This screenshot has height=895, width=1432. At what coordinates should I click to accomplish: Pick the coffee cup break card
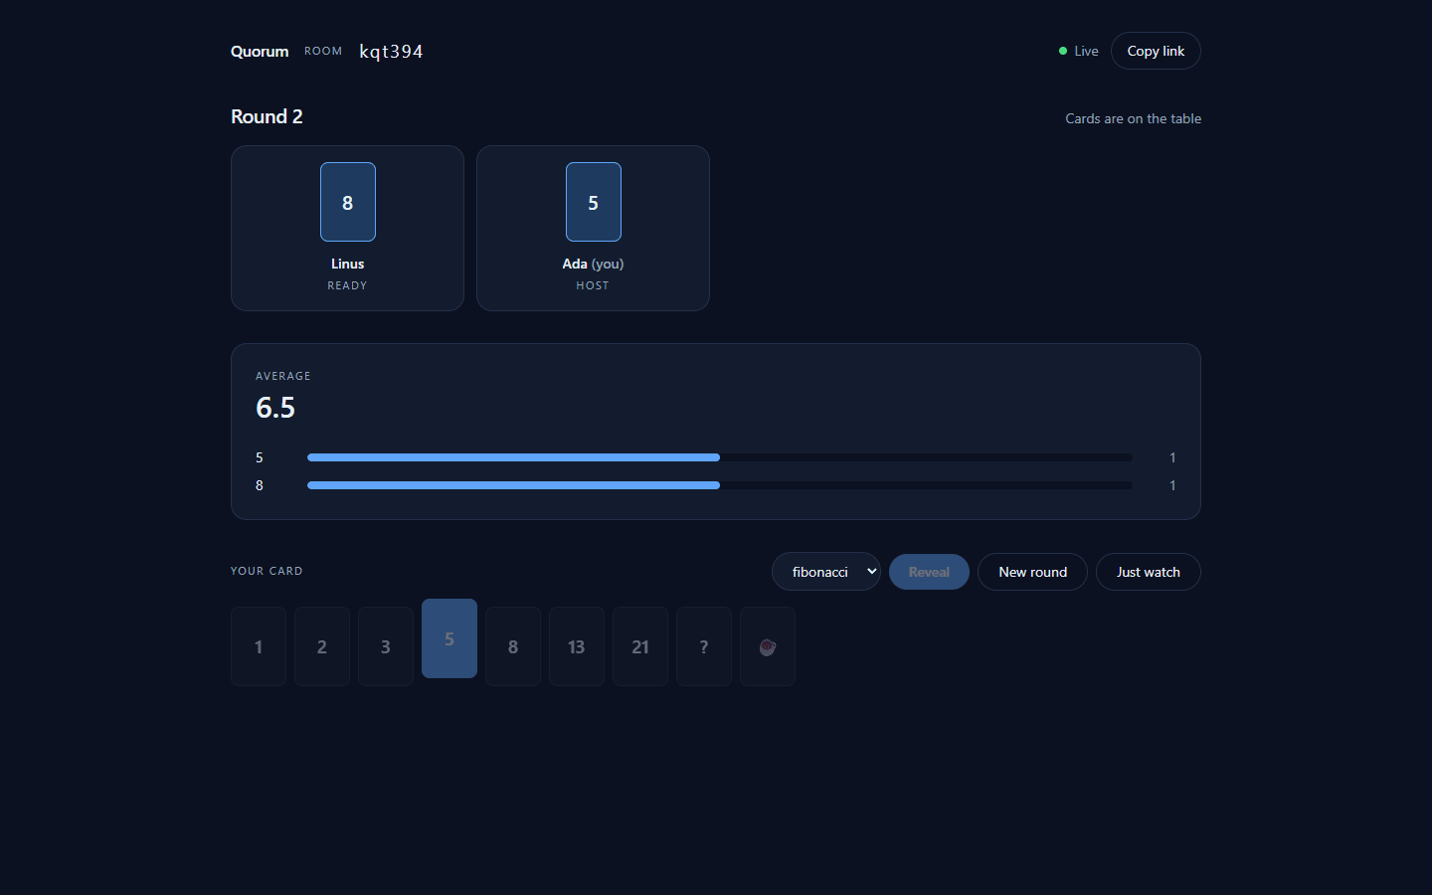(x=768, y=646)
